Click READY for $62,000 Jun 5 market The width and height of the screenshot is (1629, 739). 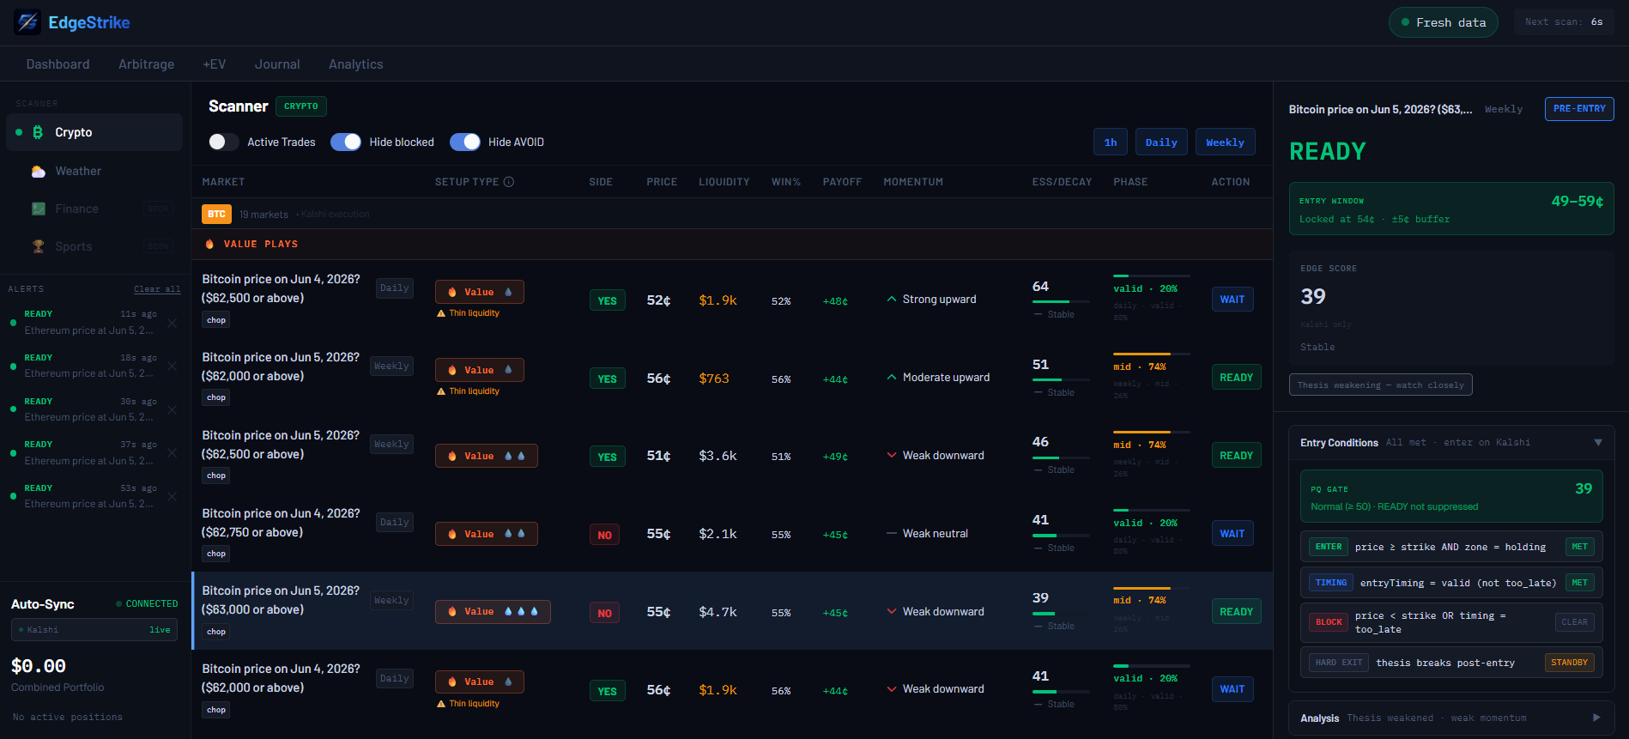(x=1236, y=378)
